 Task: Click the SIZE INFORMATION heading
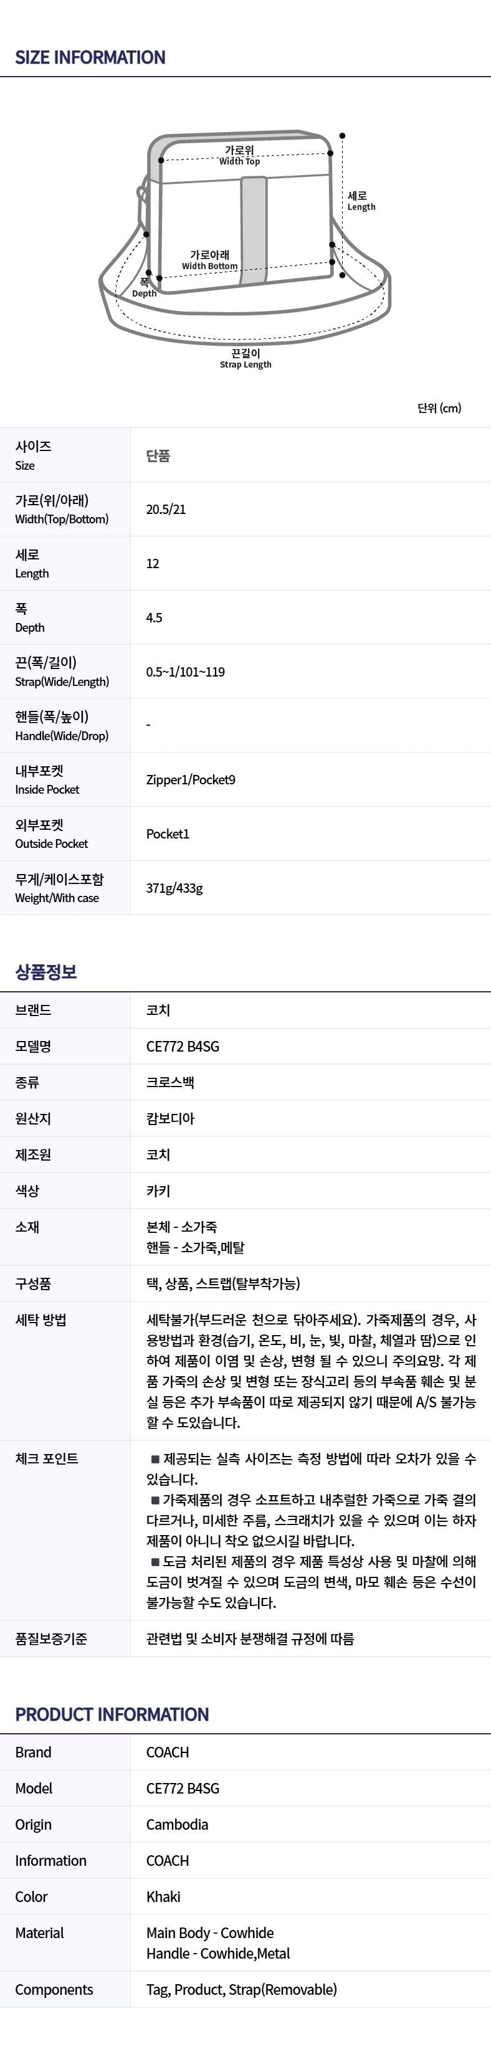pos(90,57)
